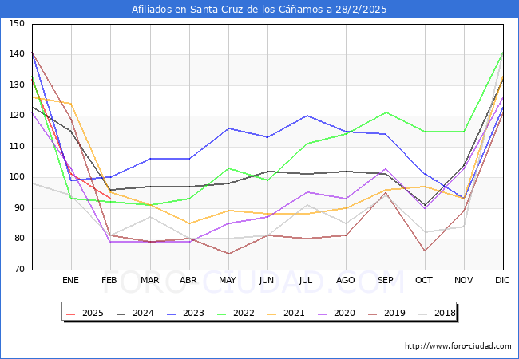The width and height of the screenshot is (519, 359).
Task: Click the JUL month label
Action: [306, 280]
